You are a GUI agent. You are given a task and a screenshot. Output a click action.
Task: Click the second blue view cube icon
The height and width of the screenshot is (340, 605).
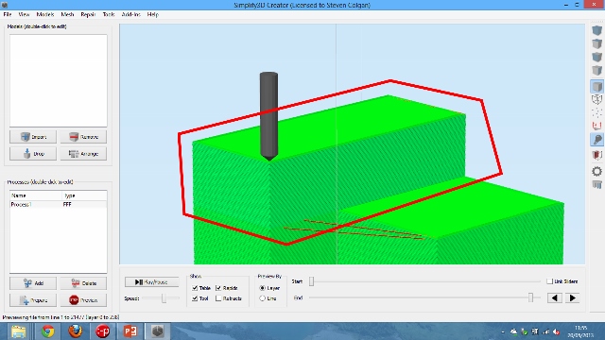pos(596,57)
